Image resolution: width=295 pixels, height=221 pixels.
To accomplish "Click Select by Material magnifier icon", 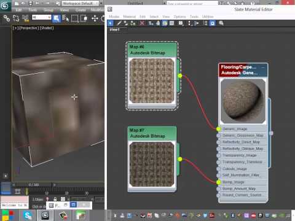I will pos(221,23).
